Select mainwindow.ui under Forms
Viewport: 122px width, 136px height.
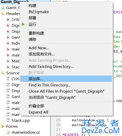point(26,132)
